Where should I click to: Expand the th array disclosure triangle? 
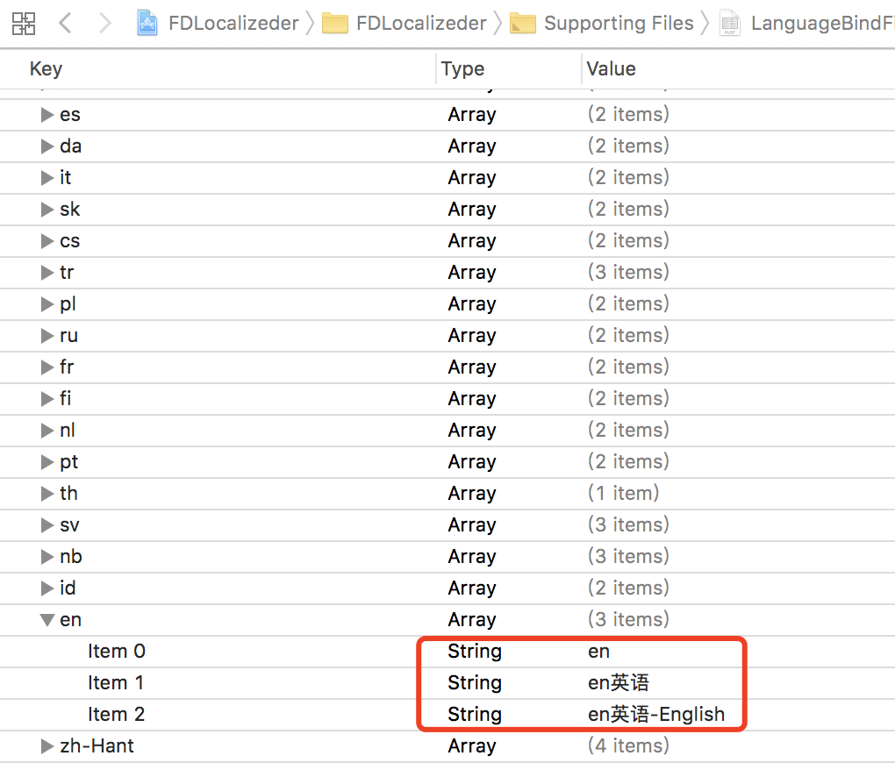click(x=47, y=494)
